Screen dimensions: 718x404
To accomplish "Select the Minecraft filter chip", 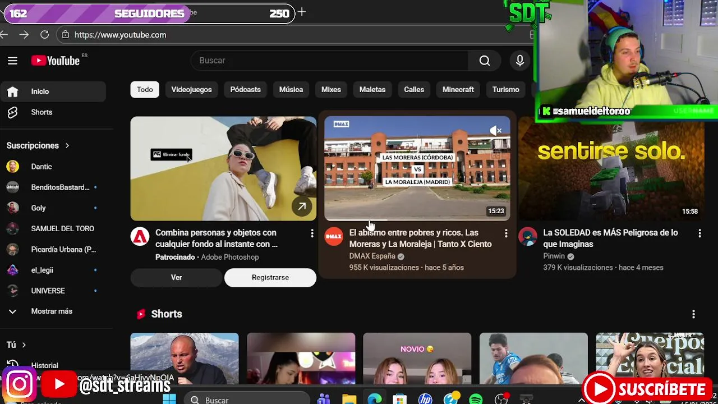I will point(458,90).
